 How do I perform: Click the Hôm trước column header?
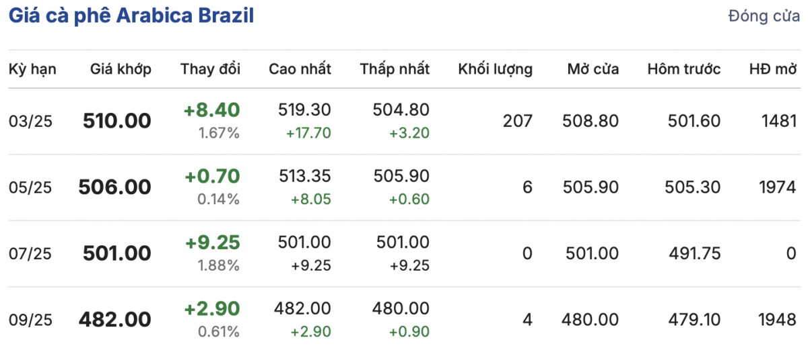coord(683,69)
